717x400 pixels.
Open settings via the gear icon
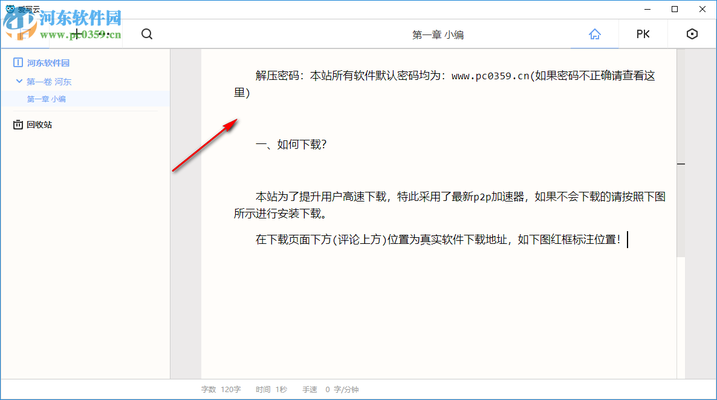point(692,34)
